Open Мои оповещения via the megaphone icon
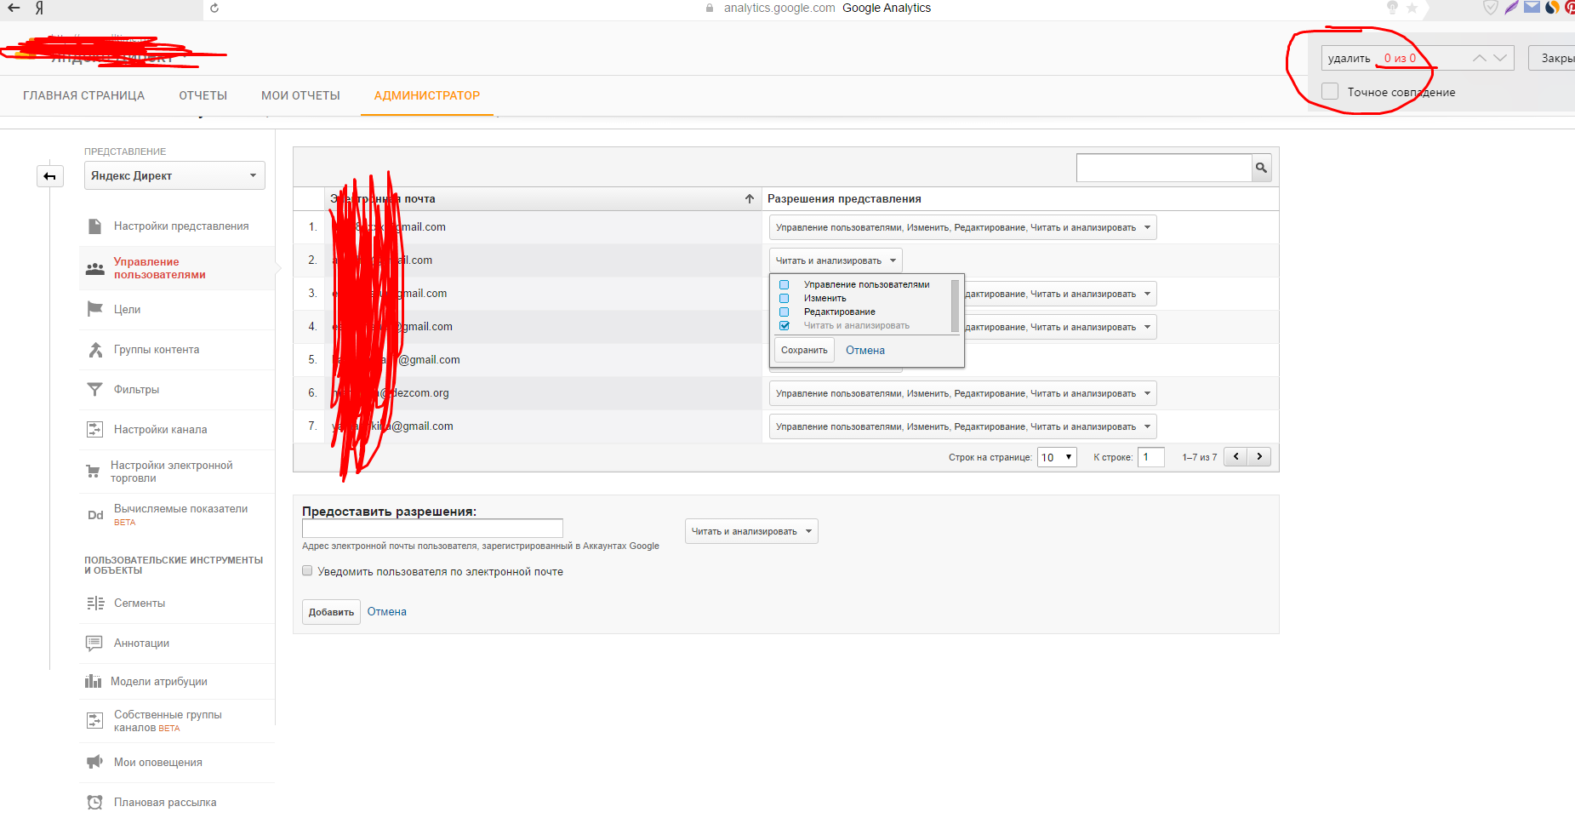This screenshot has width=1575, height=818. tap(95, 762)
